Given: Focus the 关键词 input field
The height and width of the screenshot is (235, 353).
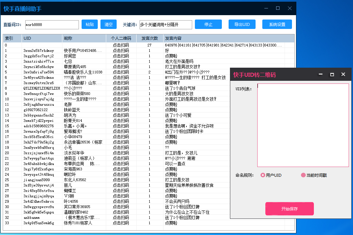Looking at the screenshot, I should tap(166, 25).
